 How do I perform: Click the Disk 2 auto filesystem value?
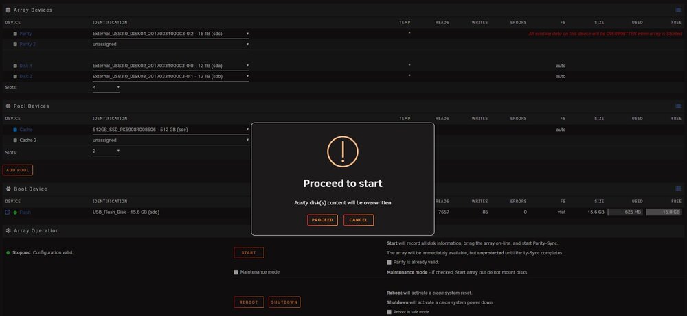pyautogui.click(x=561, y=77)
